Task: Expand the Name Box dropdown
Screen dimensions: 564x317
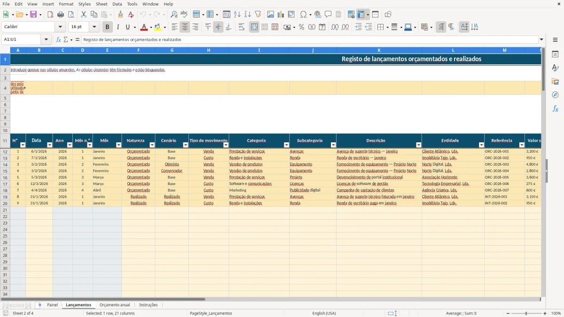Action: coord(46,39)
